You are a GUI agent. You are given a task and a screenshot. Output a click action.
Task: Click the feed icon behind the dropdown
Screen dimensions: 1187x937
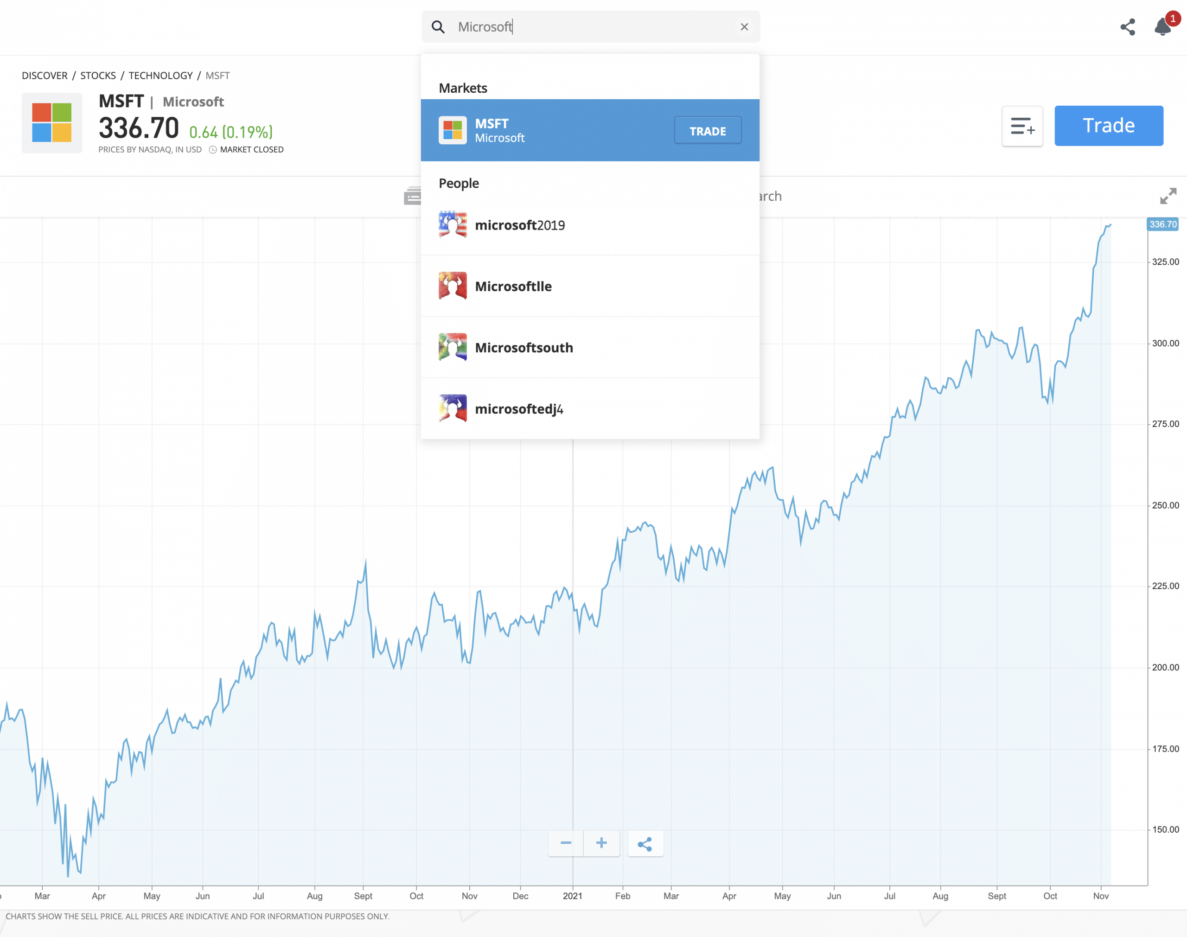[412, 196]
